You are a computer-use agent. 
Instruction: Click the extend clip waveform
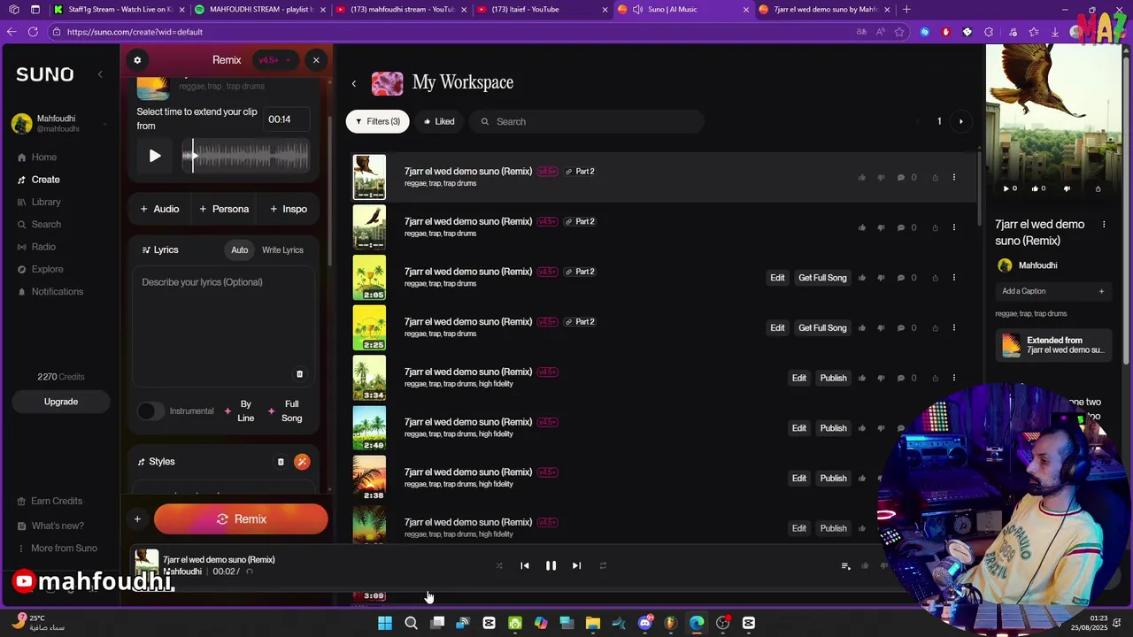point(245,157)
